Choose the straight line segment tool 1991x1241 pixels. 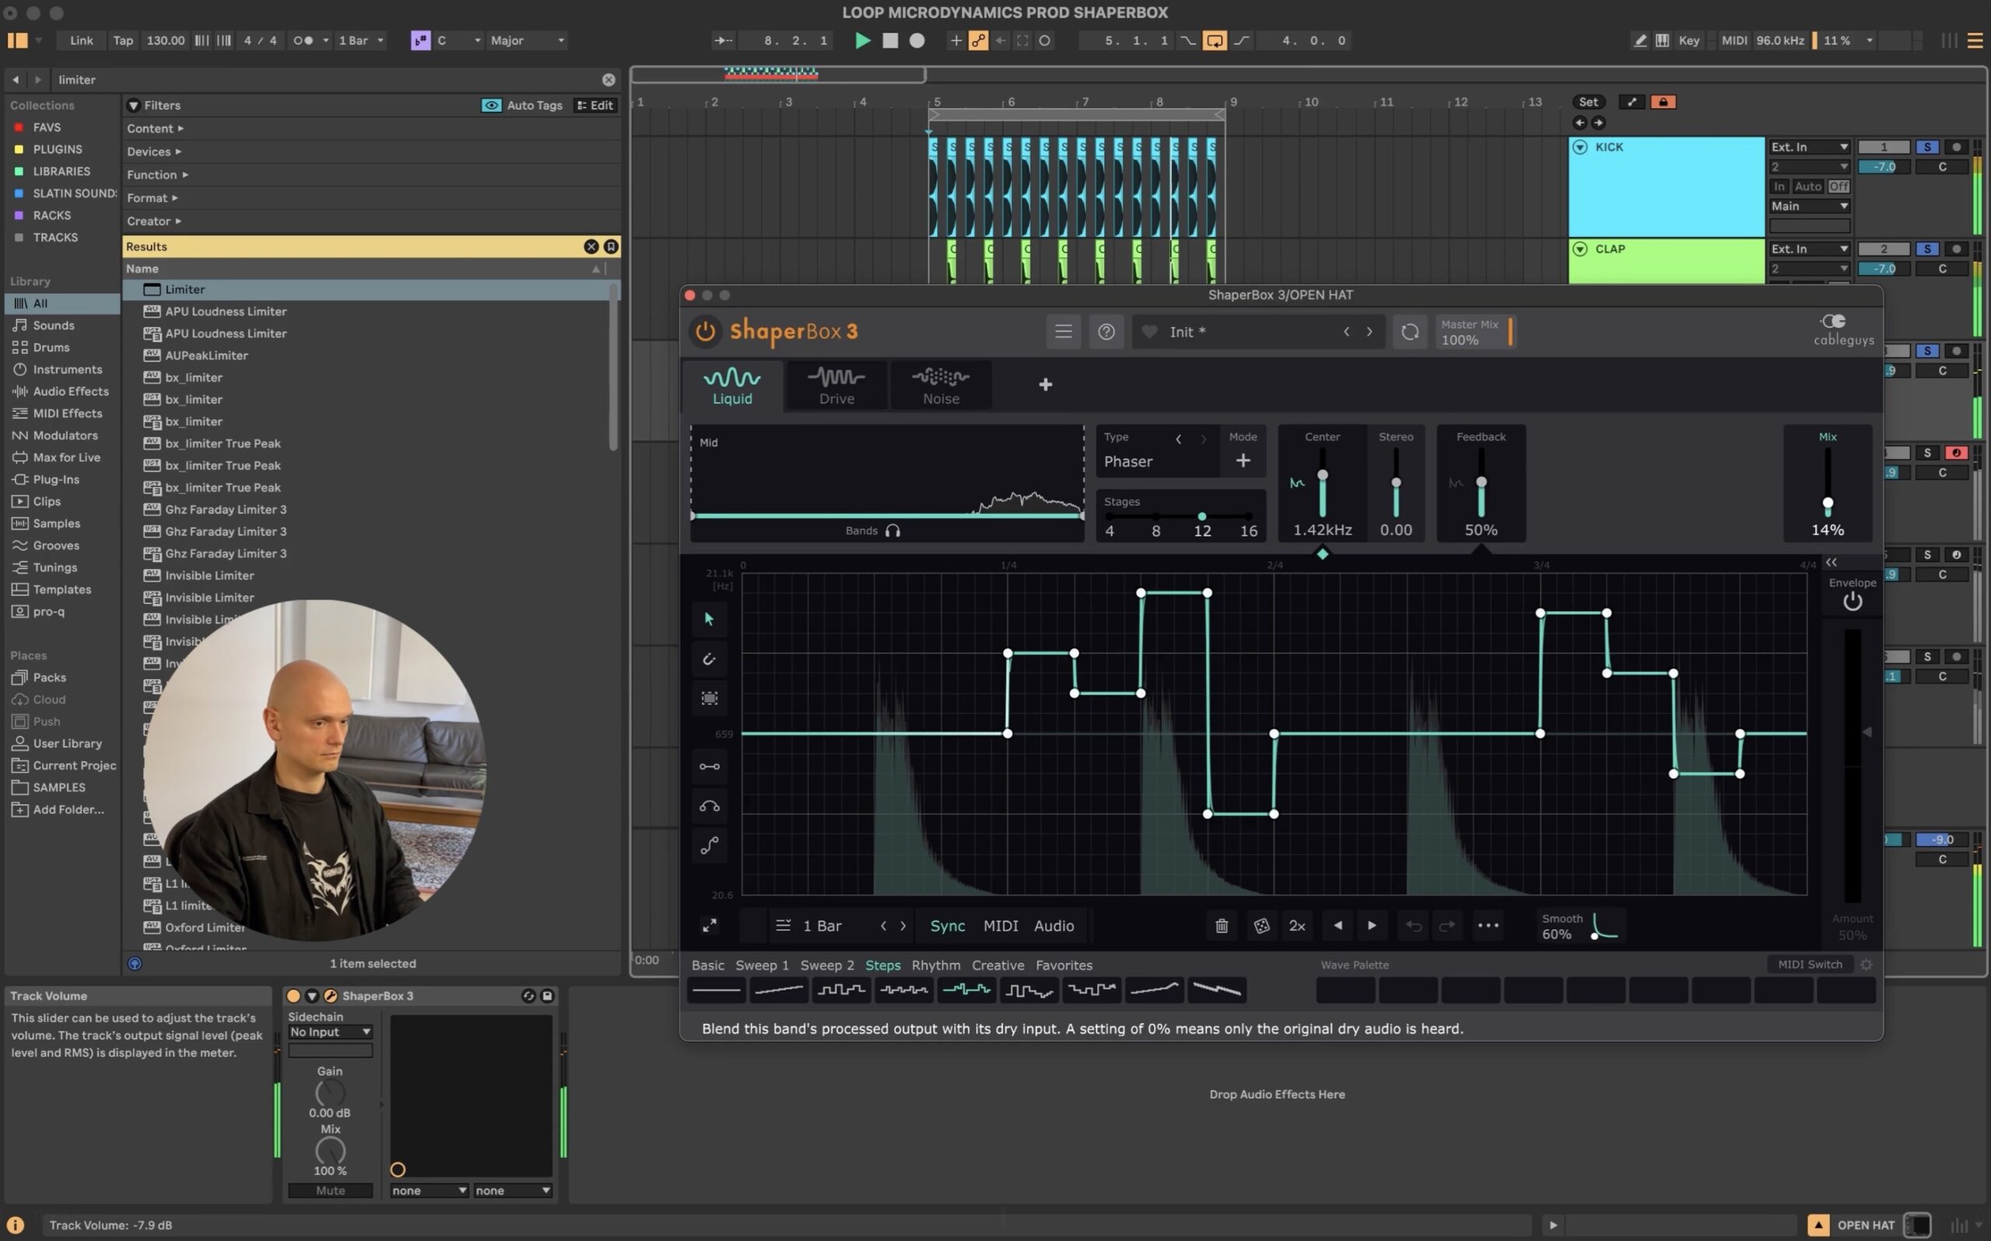709,767
